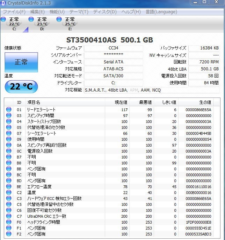
Task: Click the 58 回 power-on count field
Action: tap(204, 76)
